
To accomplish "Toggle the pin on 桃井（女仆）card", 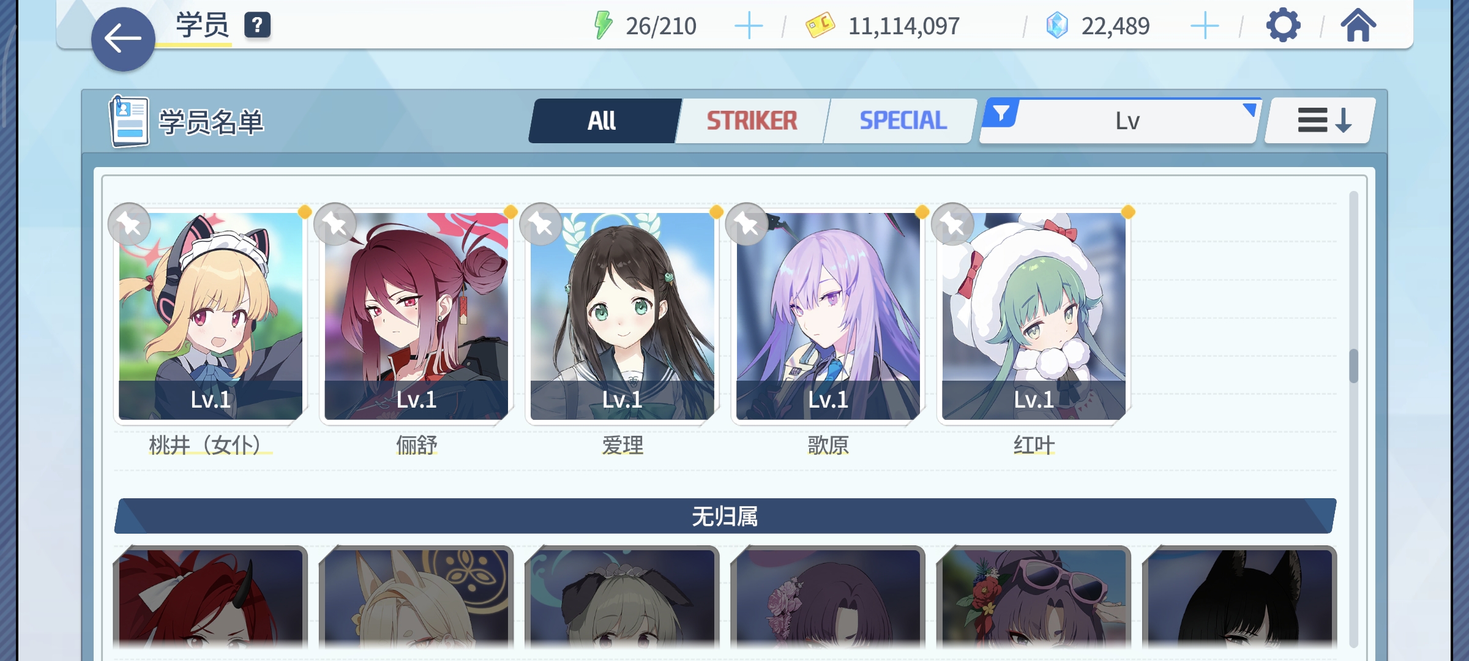I will point(129,224).
